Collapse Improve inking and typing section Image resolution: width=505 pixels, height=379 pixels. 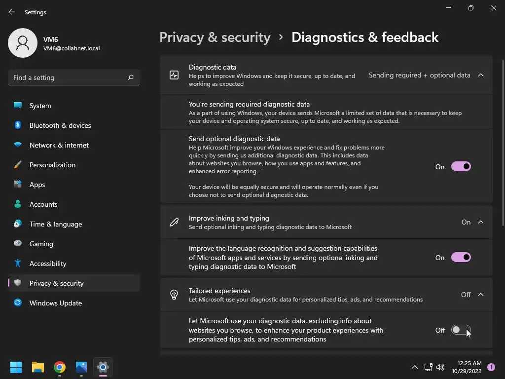481,222
